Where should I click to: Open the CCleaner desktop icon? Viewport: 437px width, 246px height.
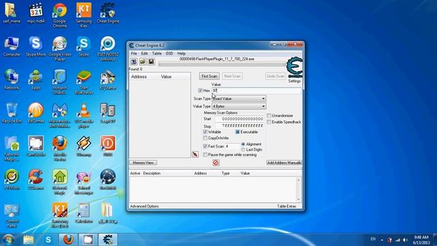pyautogui.click(x=36, y=180)
